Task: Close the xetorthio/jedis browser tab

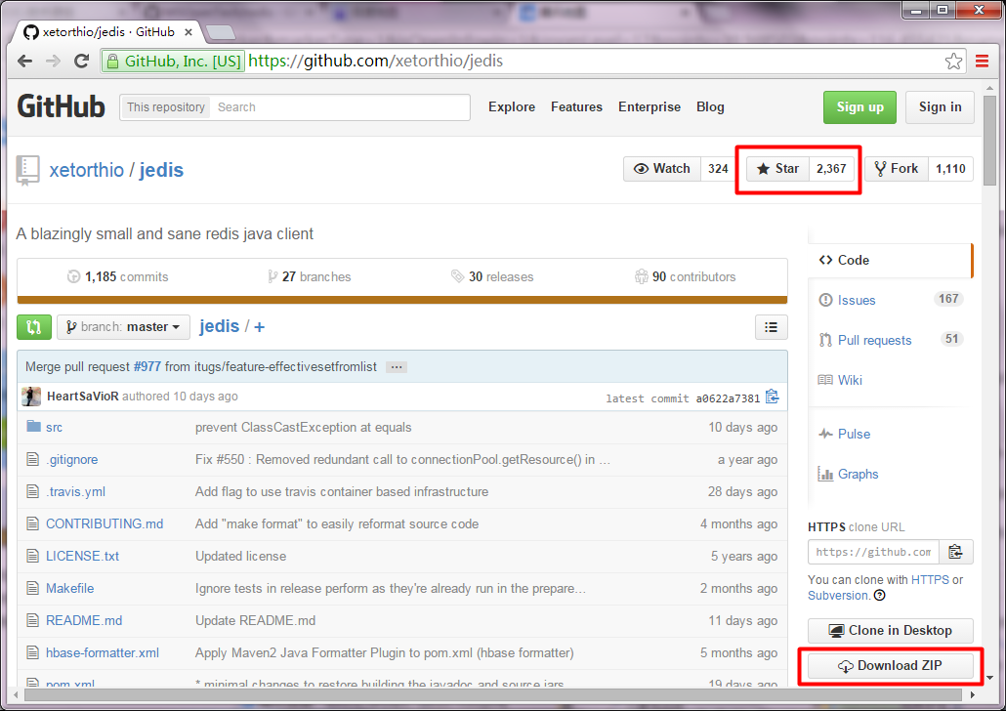Action: [188, 31]
